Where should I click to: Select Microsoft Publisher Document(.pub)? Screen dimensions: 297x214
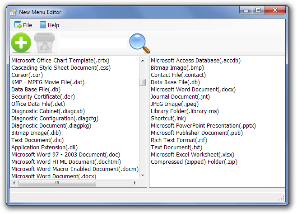197,133
